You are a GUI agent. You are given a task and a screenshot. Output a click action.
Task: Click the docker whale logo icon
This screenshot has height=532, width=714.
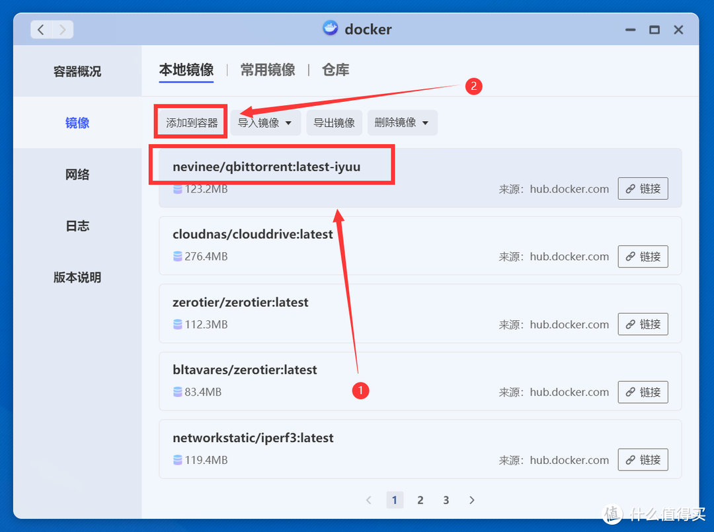pyautogui.click(x=330, y=28)
